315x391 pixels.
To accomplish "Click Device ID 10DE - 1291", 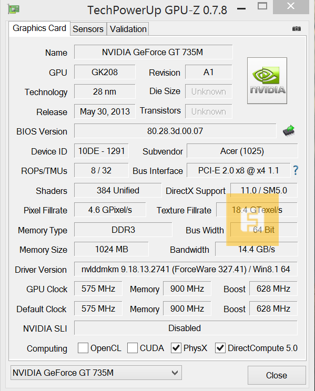I will tap(101, 151).
